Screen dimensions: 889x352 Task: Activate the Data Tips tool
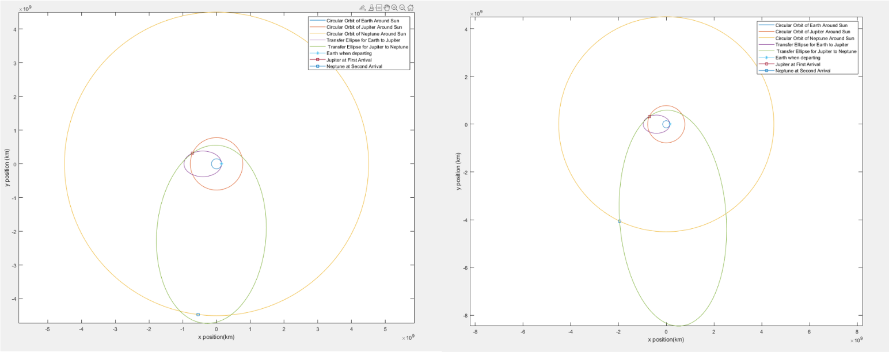point(379,7)
